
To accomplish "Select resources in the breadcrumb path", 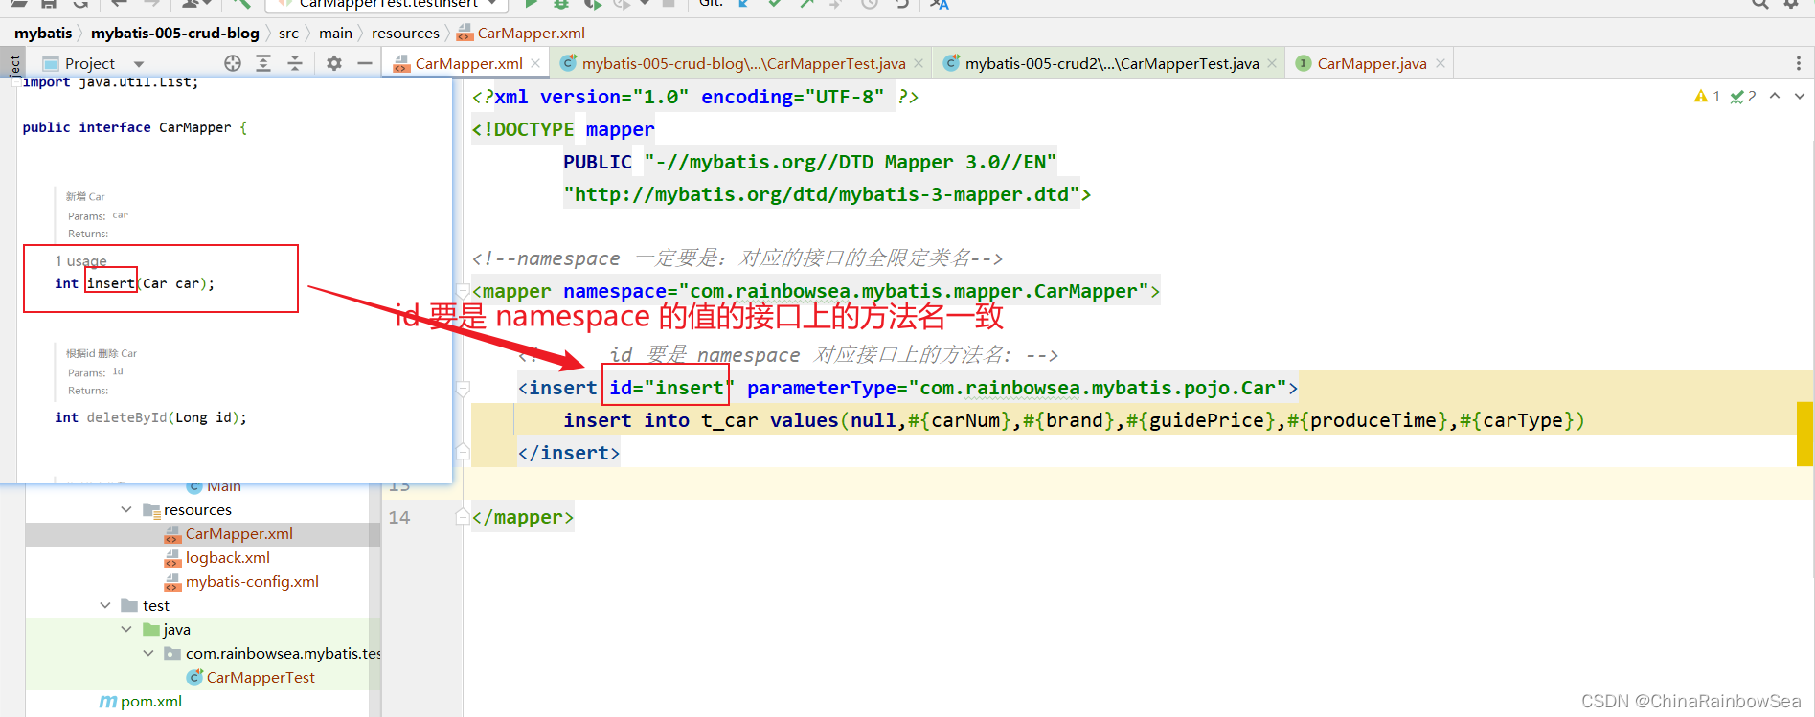I will (405, 33).
